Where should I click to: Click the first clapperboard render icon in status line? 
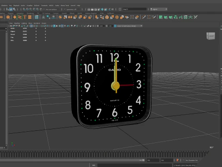tap(89, 9)
